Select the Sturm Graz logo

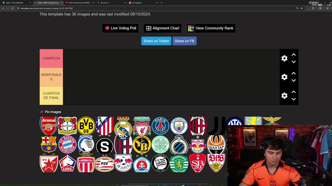160,163
